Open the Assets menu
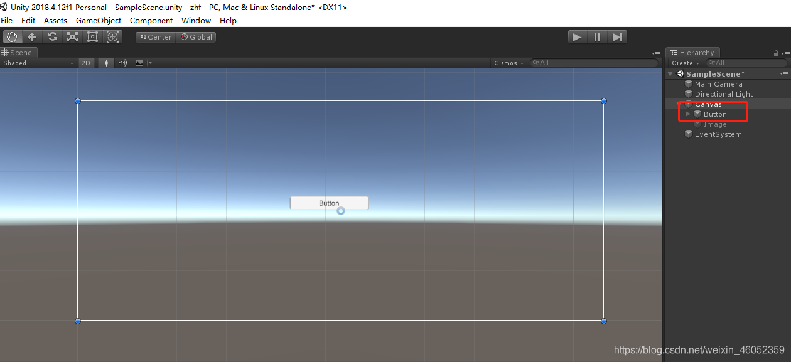 point(55,20)
